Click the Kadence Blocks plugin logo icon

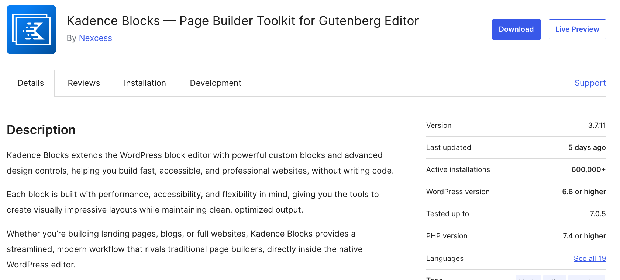[x=31, y=29]
